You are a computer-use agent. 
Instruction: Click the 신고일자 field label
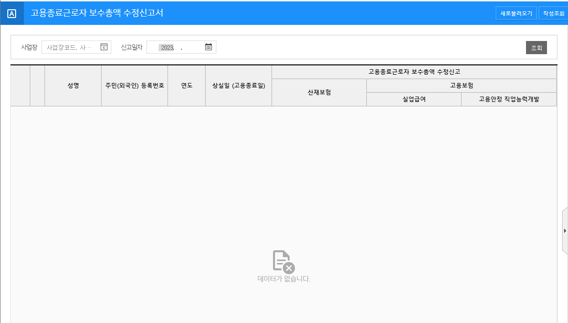[x=131, y=47]
